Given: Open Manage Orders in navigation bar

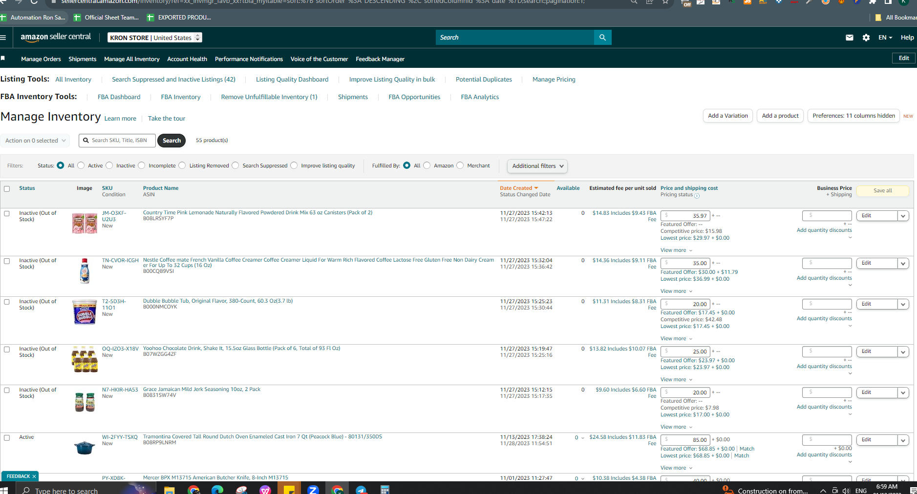Looking at the screenshot, I should [x=41, y=59].
